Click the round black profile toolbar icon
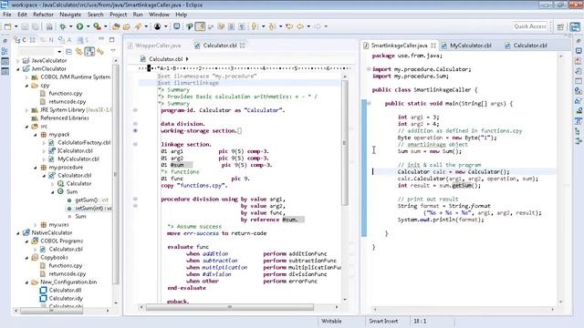This screenshot has height=328, width=584. tap(158, 26)
